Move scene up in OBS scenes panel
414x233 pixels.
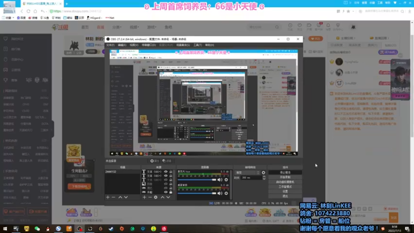(x=120, y=197)
